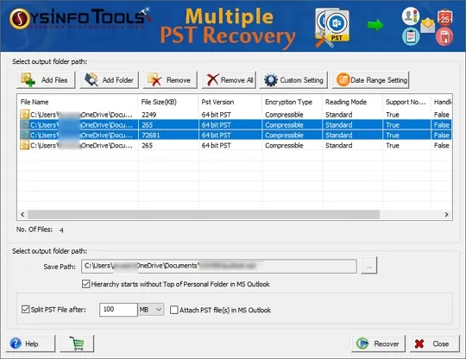Click the Save Path input field
The height and width of the screenshot is (359, 466).
pyautogui.click(x=219, y=266)
